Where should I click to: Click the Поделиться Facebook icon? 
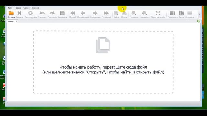(x=172, y=13)
